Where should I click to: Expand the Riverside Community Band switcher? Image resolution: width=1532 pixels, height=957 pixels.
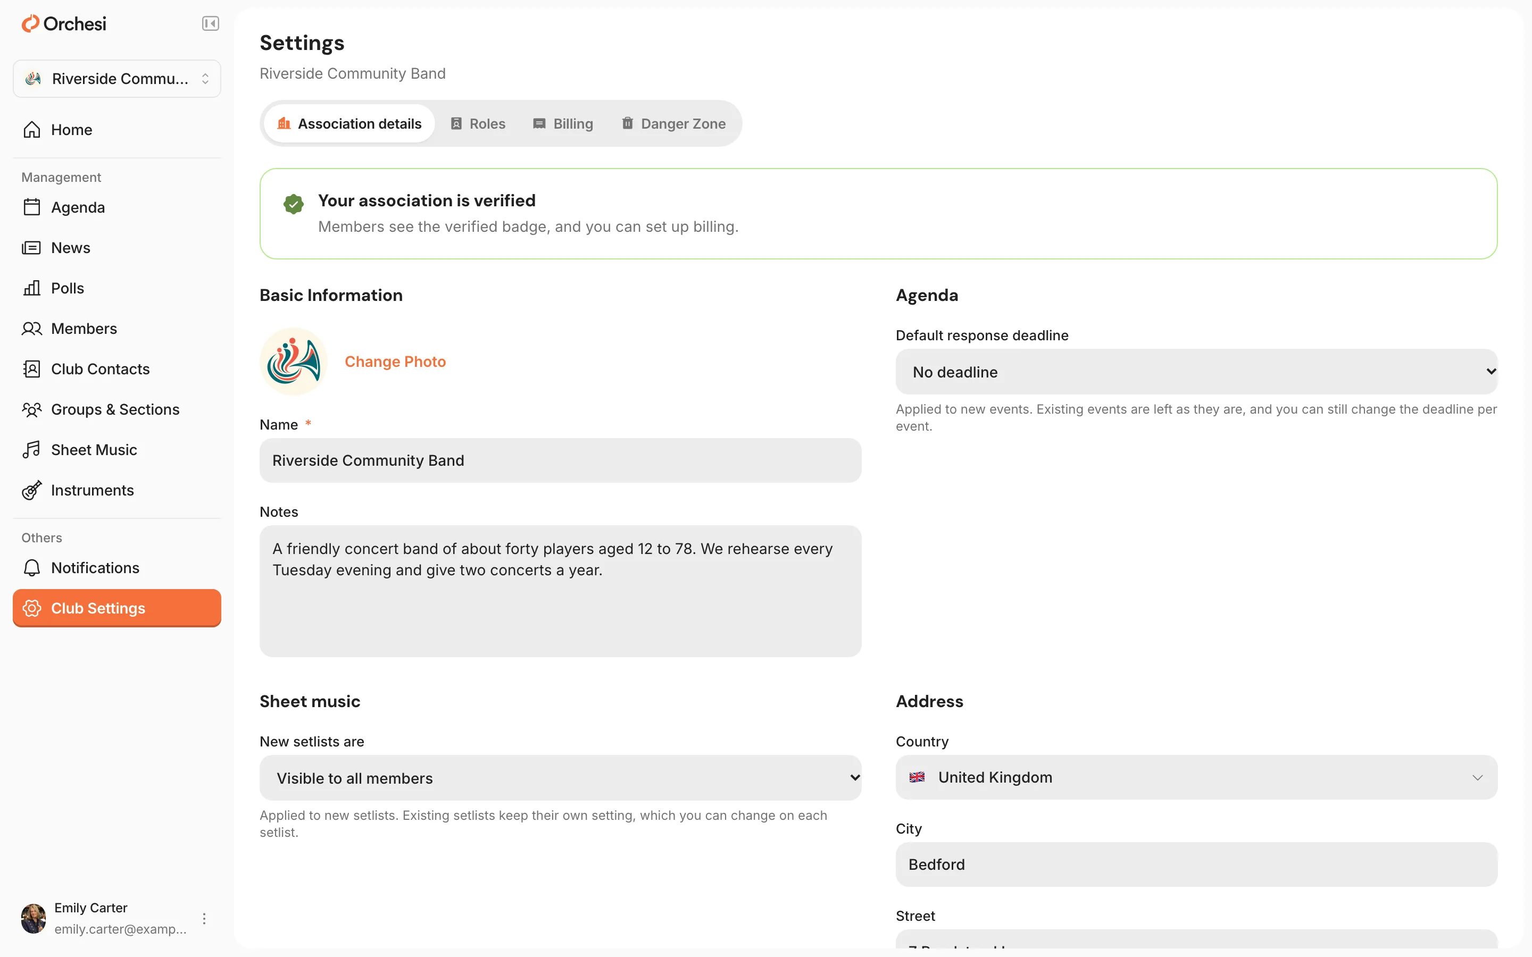coord(116,79)
